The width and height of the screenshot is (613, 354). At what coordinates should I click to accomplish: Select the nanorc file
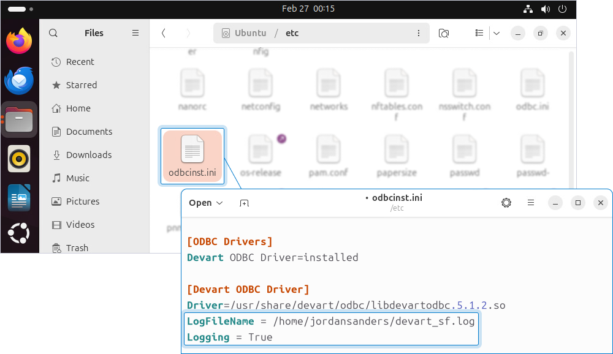tap(192, 90)
